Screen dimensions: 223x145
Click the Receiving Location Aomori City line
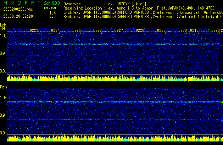pos(139,8)
